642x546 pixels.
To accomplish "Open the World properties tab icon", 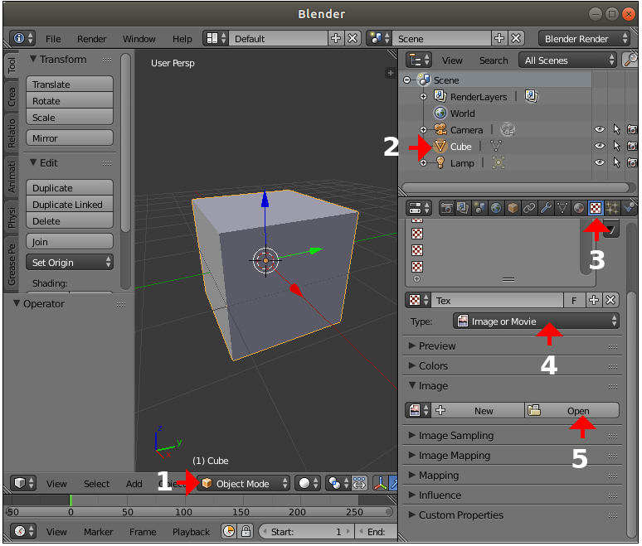I will 496,208.
